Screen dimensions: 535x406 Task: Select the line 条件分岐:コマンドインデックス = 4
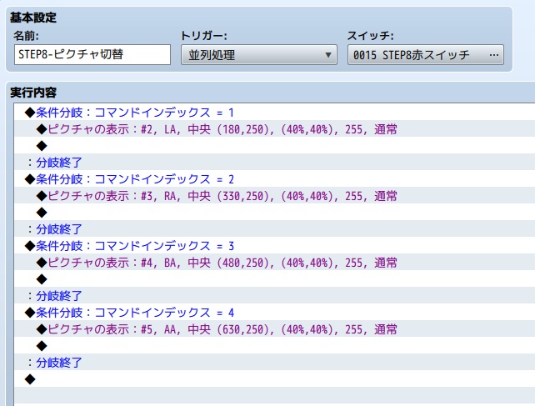pyautogui.click(x=275, y=312)
